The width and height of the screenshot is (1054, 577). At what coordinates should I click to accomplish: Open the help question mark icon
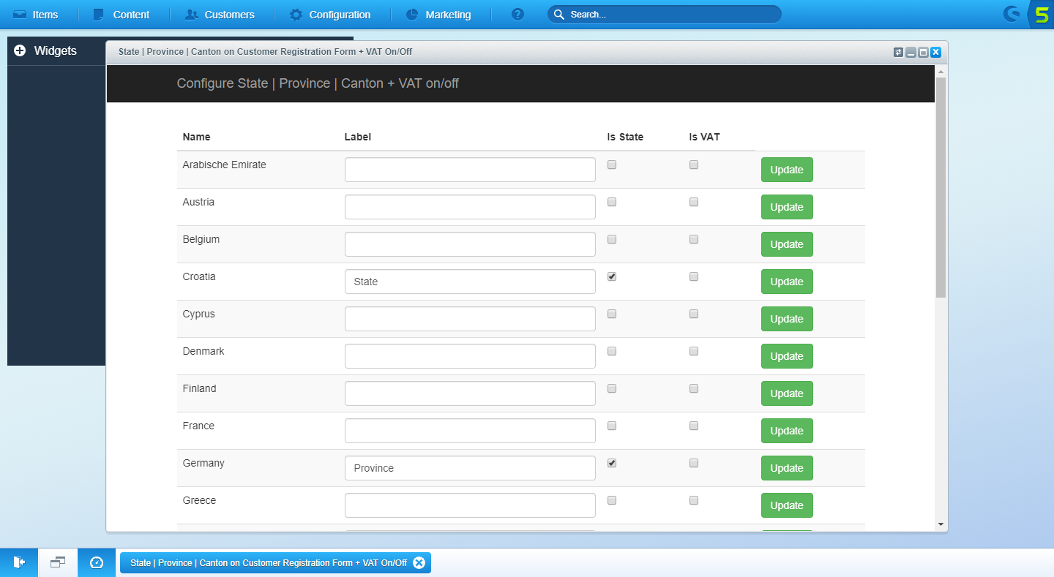click(517, 15)
